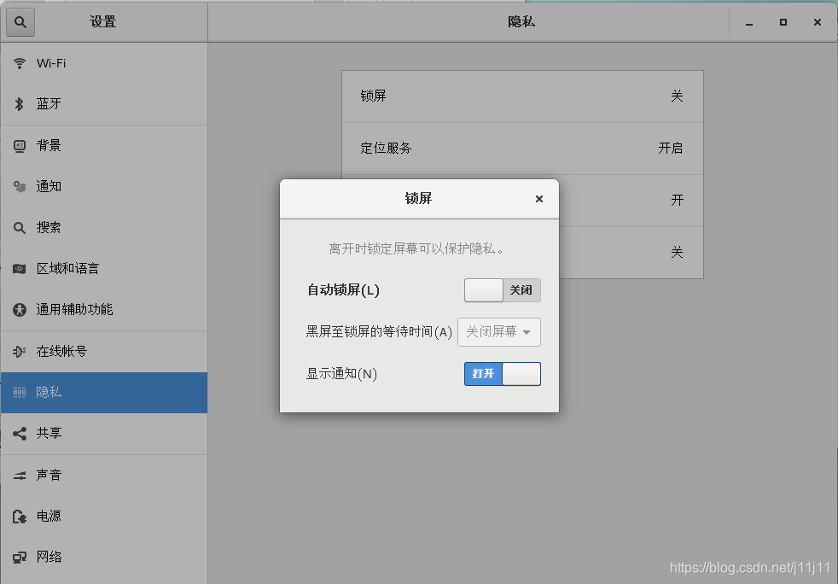The height and width of the screenshot is (584, 838).
Task: Open the settings search button
Action: [20, 22]
